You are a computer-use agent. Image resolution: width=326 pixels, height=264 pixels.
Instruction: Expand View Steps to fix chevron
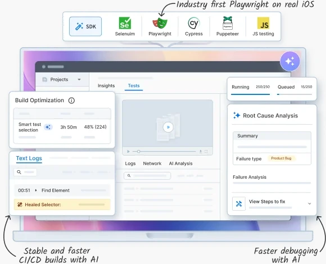point(309,204)
